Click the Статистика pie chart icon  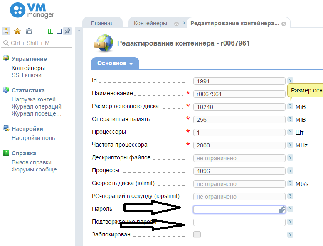(6, 89)
